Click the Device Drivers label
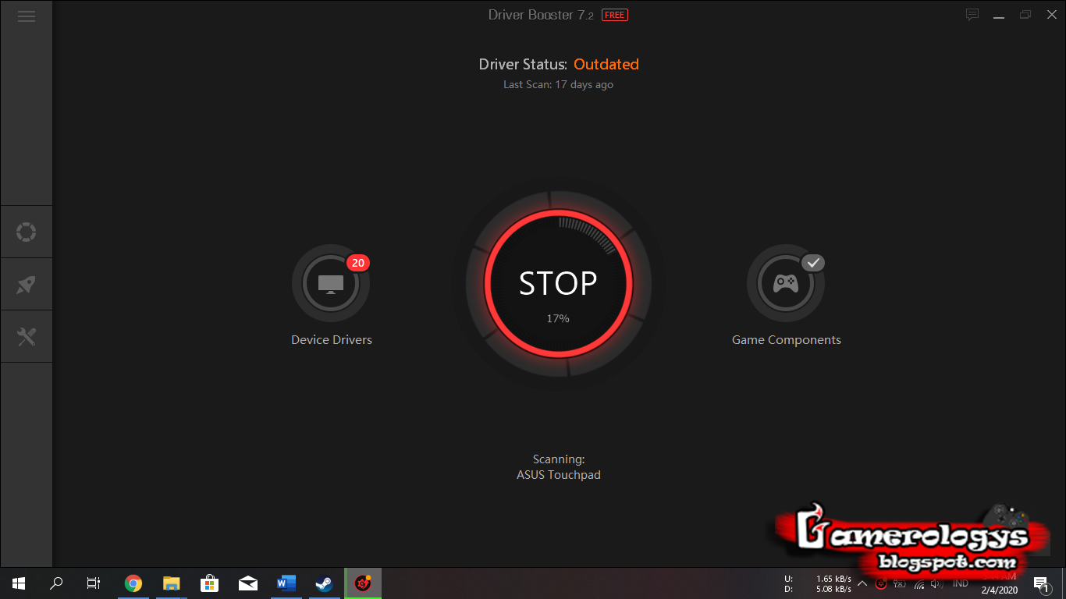Image resolution: width=1066 pixels, height=599 pixels. (x=332, y=340)
